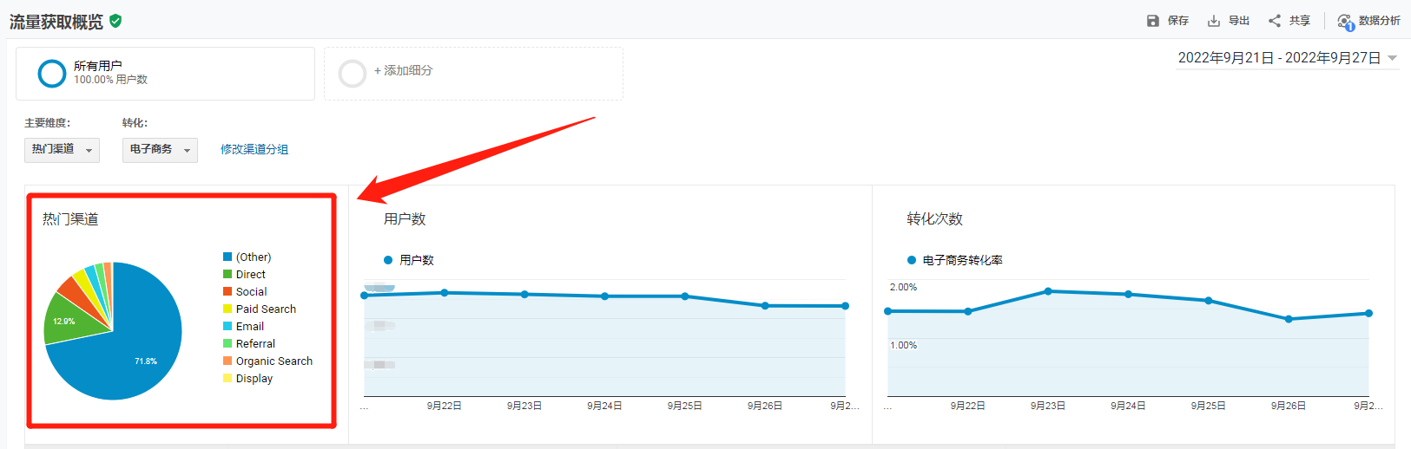Click the Referral legend swatch
Viewport: 1411px width, 449px height.
[227, 343]
